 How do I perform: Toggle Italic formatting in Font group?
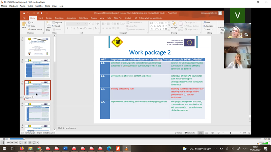[71, 28]
